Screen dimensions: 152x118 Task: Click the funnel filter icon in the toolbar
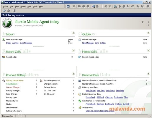(110, 7)
